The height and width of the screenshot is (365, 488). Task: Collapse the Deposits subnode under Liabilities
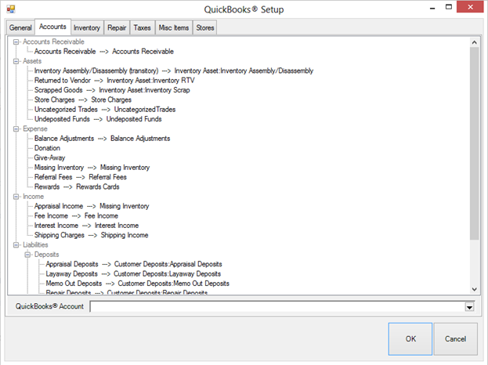coord(28,255)
